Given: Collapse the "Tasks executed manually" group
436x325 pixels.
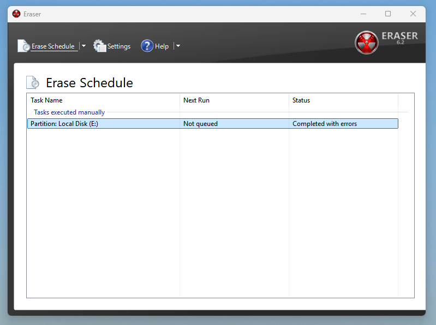Looking at the screenshot, I should pyautogui.click(x=69, y=112).
